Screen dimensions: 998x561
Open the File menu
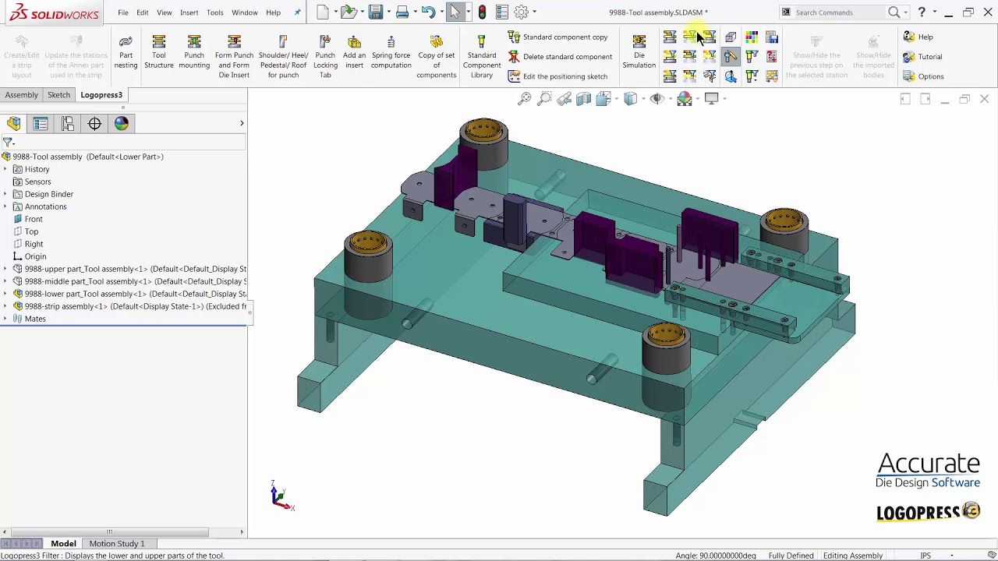tap(123, 12)
